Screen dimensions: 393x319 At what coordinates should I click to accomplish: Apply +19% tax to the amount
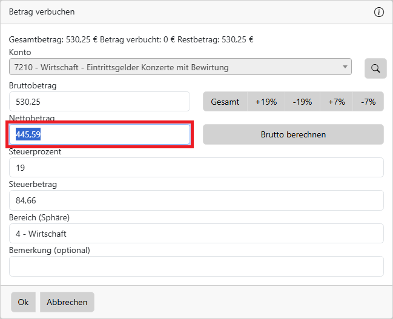(266, 102)
